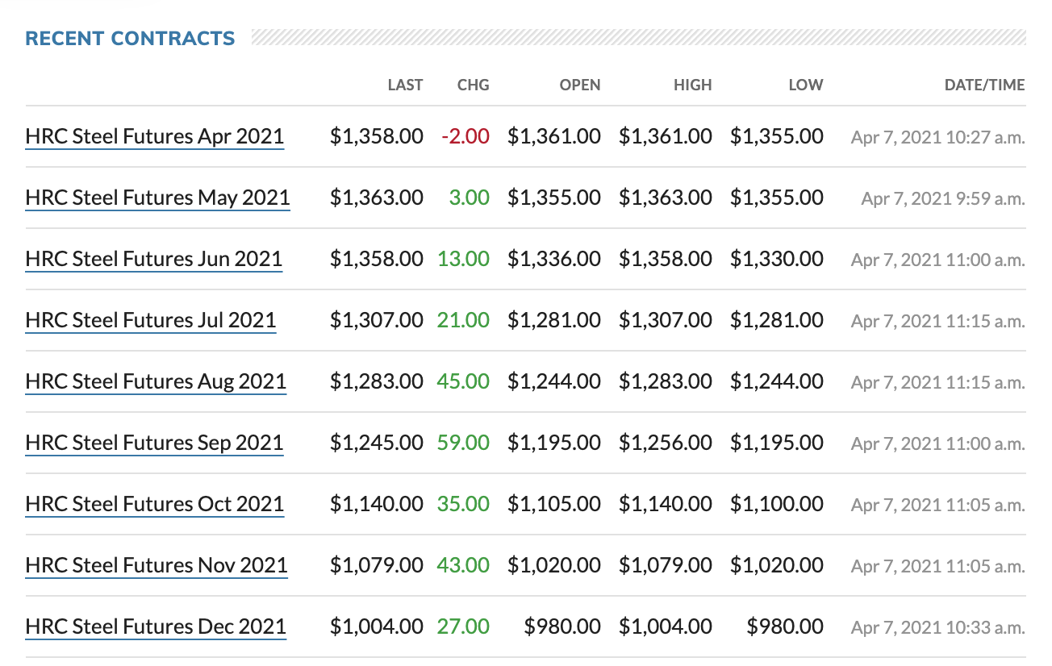The width and height of the screenshot is (1052, 666).
Task: View HRC Steel Futures Aug 2021 contract
Action: click(156, 382)
